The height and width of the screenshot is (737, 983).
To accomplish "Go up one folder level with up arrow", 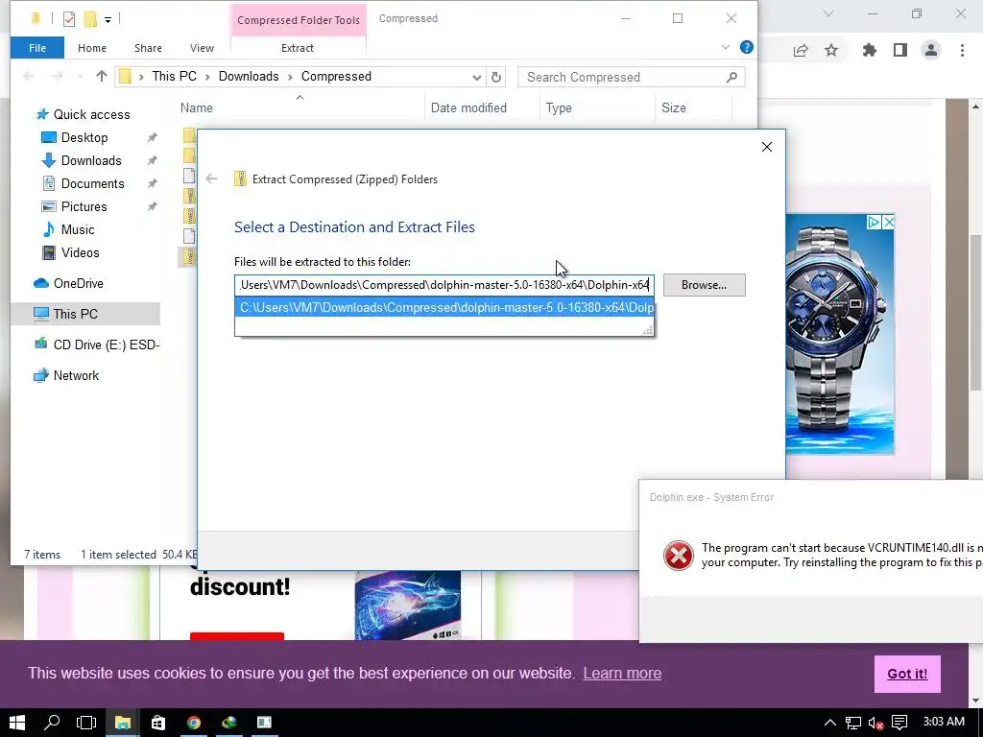I will click(102, 77).
